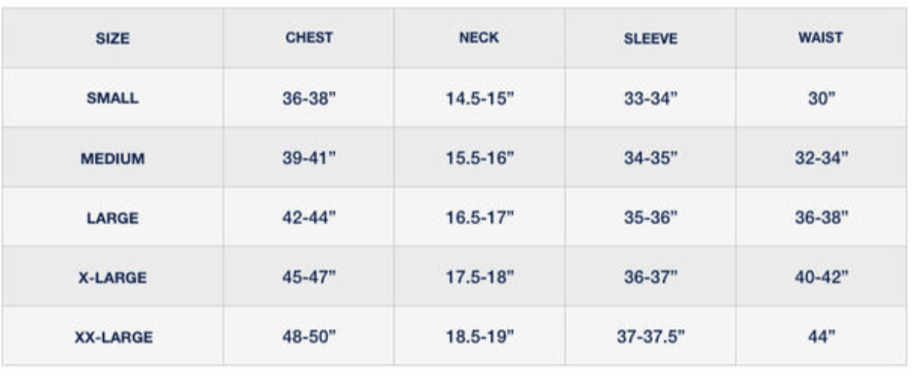Click the 42-44" chest measurement cell
Image resolution: width=912 pixels, height=382 pixels.
coord(309,217)
